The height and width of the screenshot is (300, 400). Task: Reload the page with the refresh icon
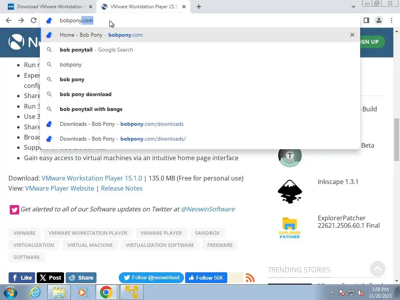(x=34, y=20)
